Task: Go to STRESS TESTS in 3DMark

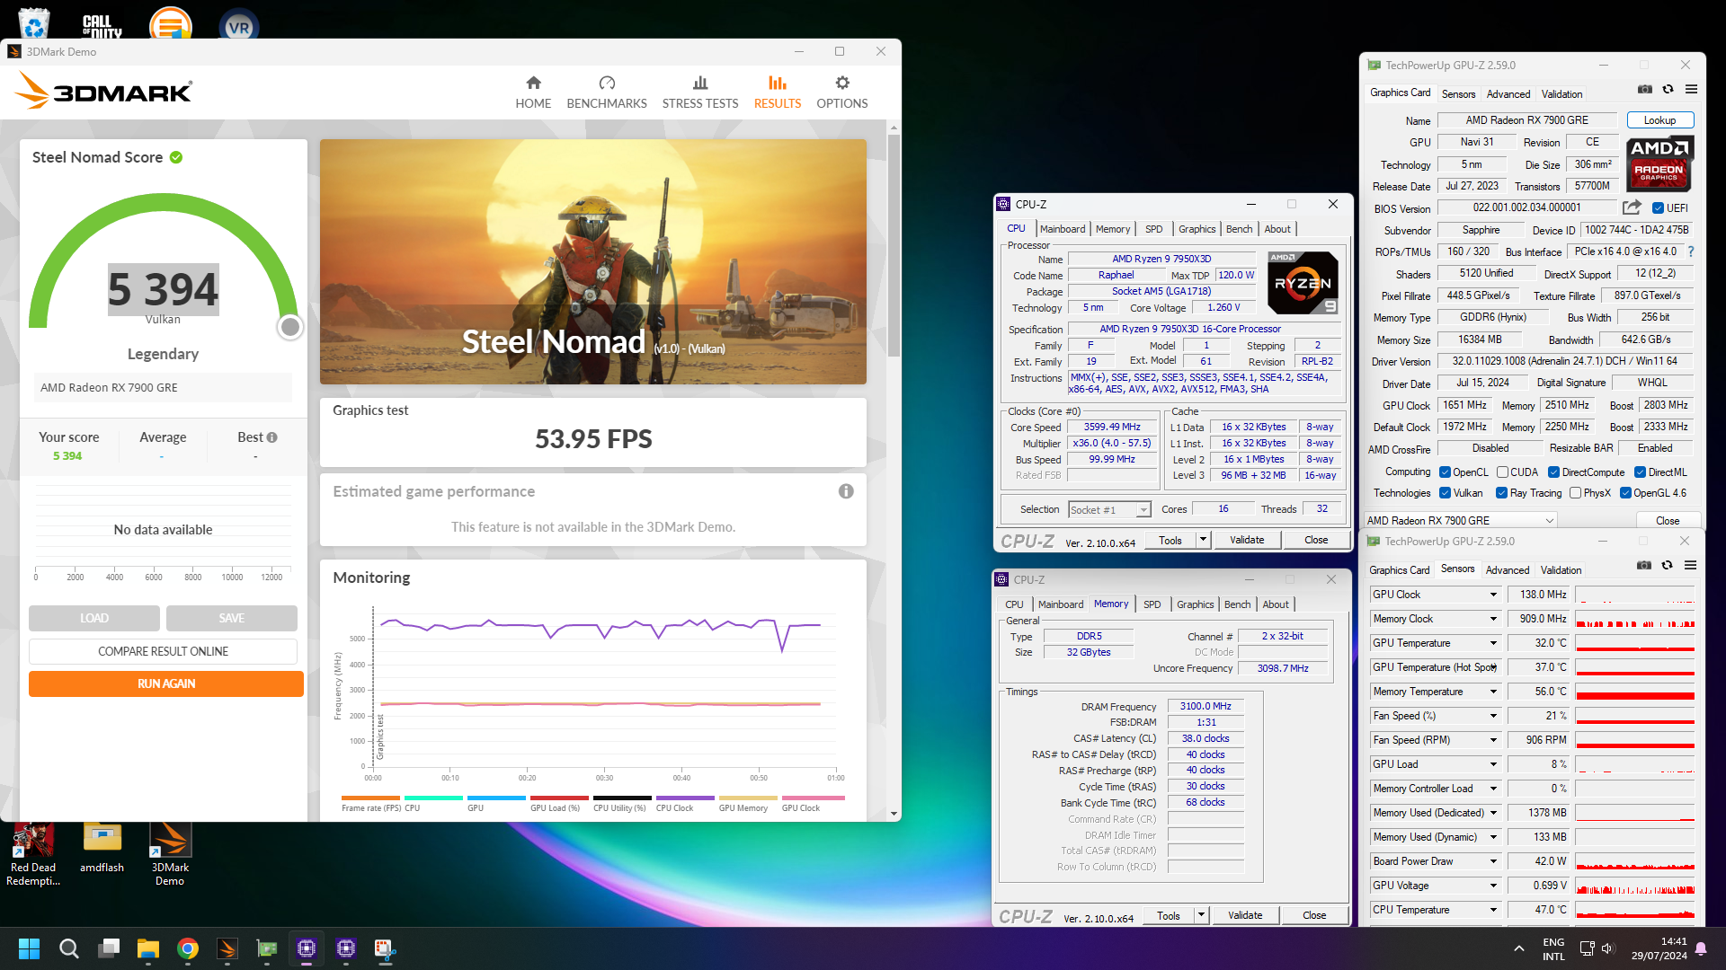Action: coord(700,93)
